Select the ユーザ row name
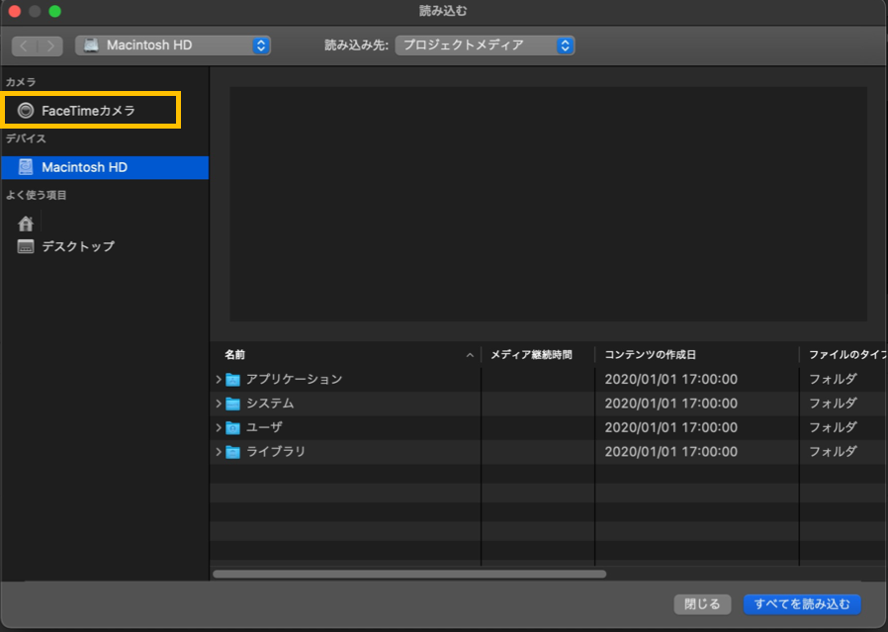This screenshot has width=888, height=632. pos(264,427)
